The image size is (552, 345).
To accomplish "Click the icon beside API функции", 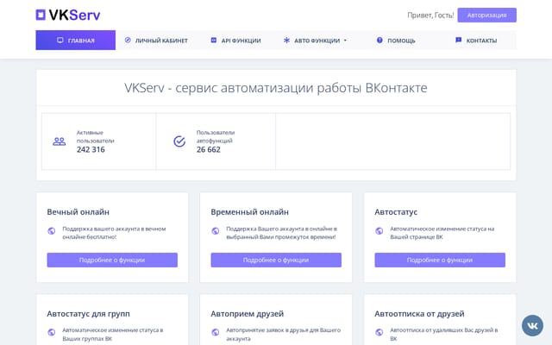I will [x=213, y=41].
